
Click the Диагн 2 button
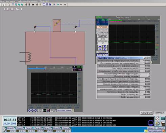[x=161, y=128]
